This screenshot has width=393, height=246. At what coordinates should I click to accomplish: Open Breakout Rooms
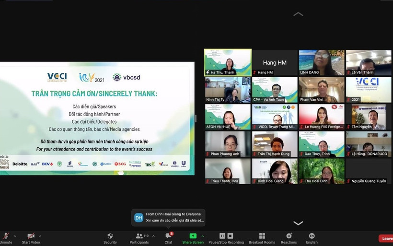pos(262,236)
